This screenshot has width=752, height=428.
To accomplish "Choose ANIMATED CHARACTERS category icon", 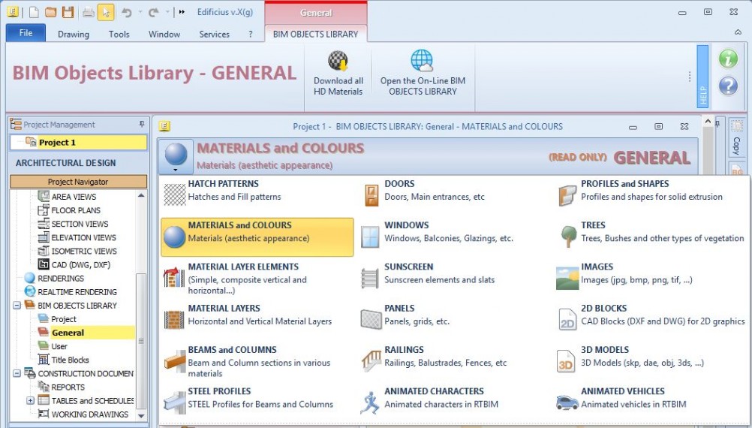I will click(x=370, y=402).
